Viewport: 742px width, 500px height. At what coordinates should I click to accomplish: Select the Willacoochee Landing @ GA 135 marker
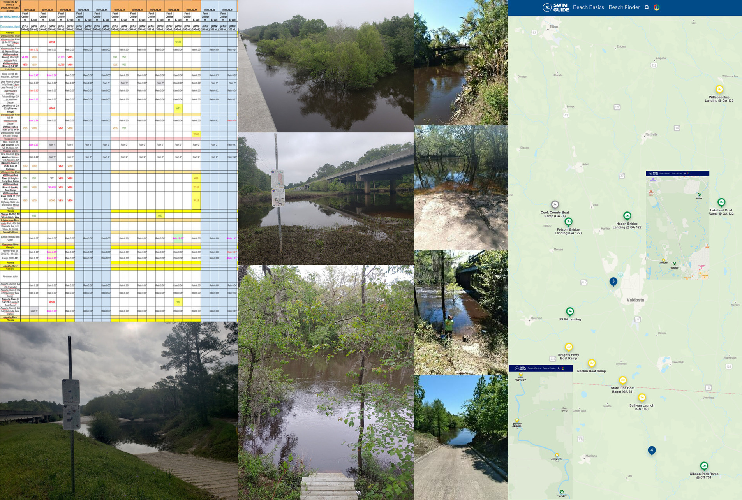coord(719,89)
